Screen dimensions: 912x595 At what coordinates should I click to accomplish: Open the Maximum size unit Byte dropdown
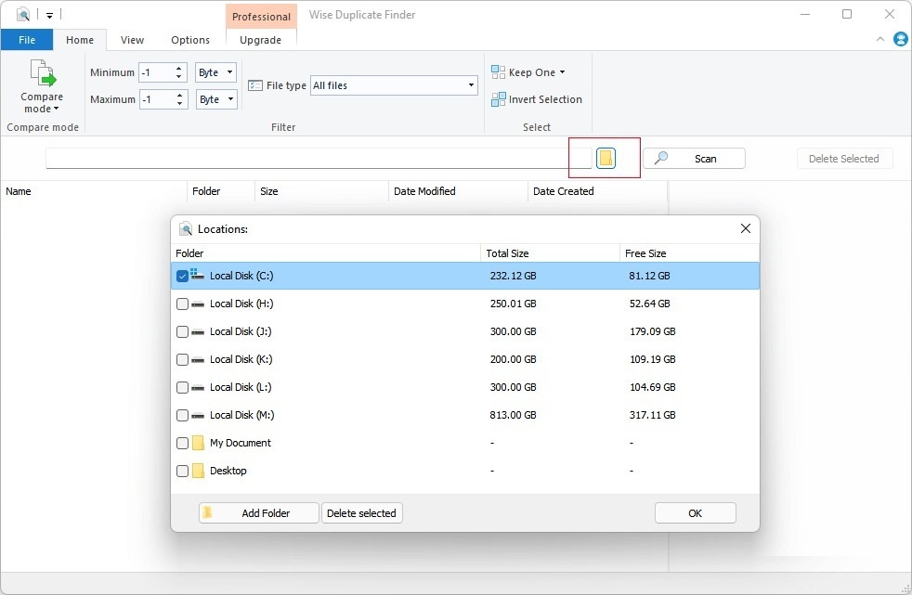(x=216, y=99)
